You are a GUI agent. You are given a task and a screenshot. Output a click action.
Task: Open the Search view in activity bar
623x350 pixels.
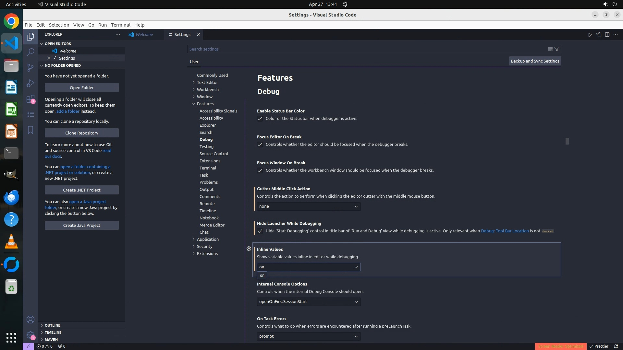coord(31,52)
